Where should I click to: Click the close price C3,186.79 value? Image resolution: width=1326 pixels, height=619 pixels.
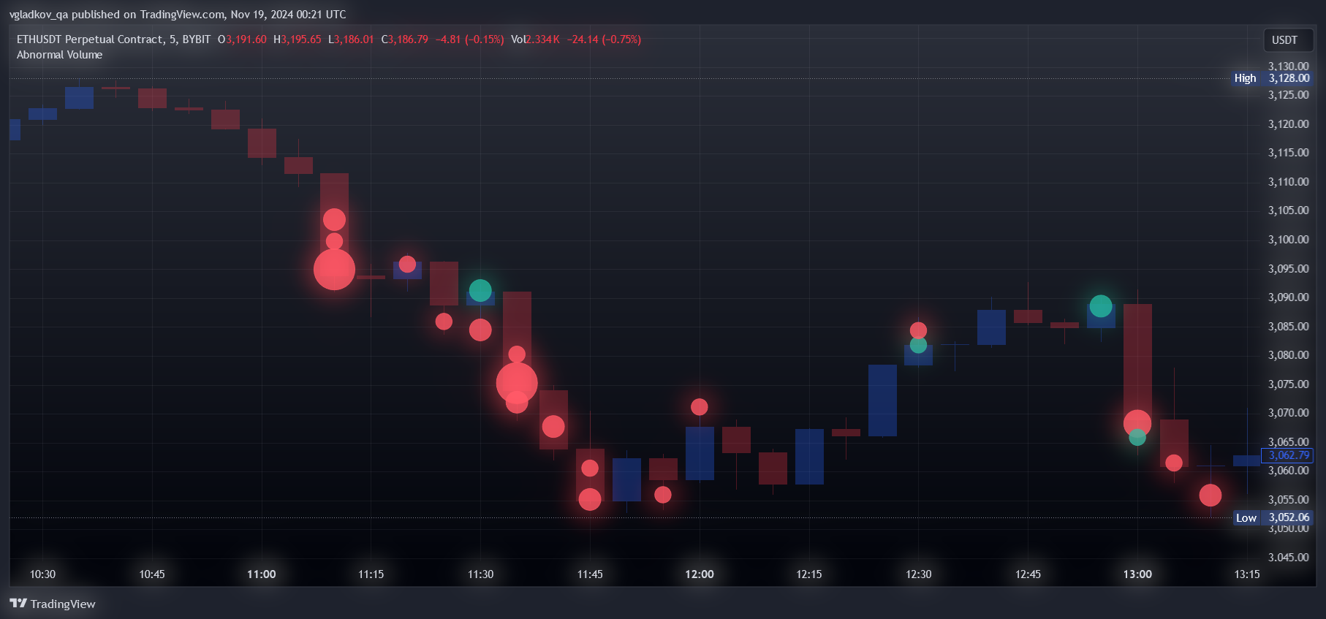(x=405, y=39)
